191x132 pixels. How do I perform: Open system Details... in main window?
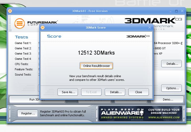tap(172, 64)
